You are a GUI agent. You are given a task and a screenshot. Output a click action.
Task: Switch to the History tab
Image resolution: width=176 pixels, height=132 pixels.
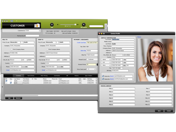(77, 76)
